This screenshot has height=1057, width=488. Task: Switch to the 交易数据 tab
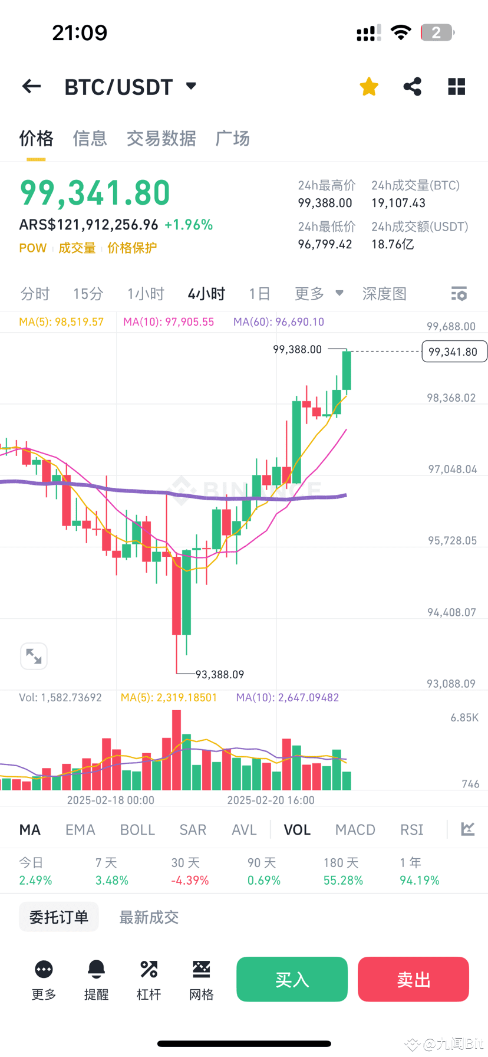161,138
